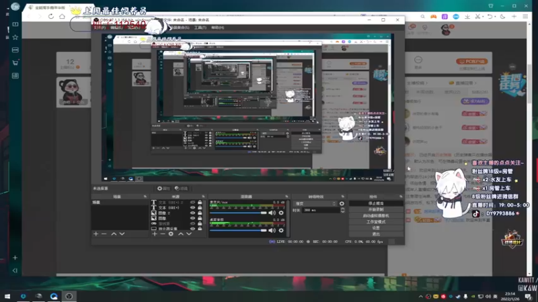The image size is (538, 302).
Task: Click the taskbar clock showing 23:14
Action: click(x=510, y=297)
